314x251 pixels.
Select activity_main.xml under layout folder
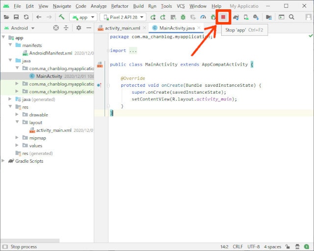coord(53,130)
